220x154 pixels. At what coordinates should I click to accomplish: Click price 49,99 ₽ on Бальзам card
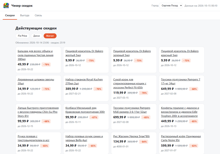(23, 64)
